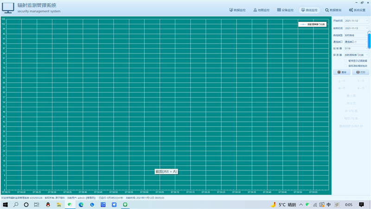Switch to the 曲线监控 tab
The image size is (371, 209).
point(309,10)
